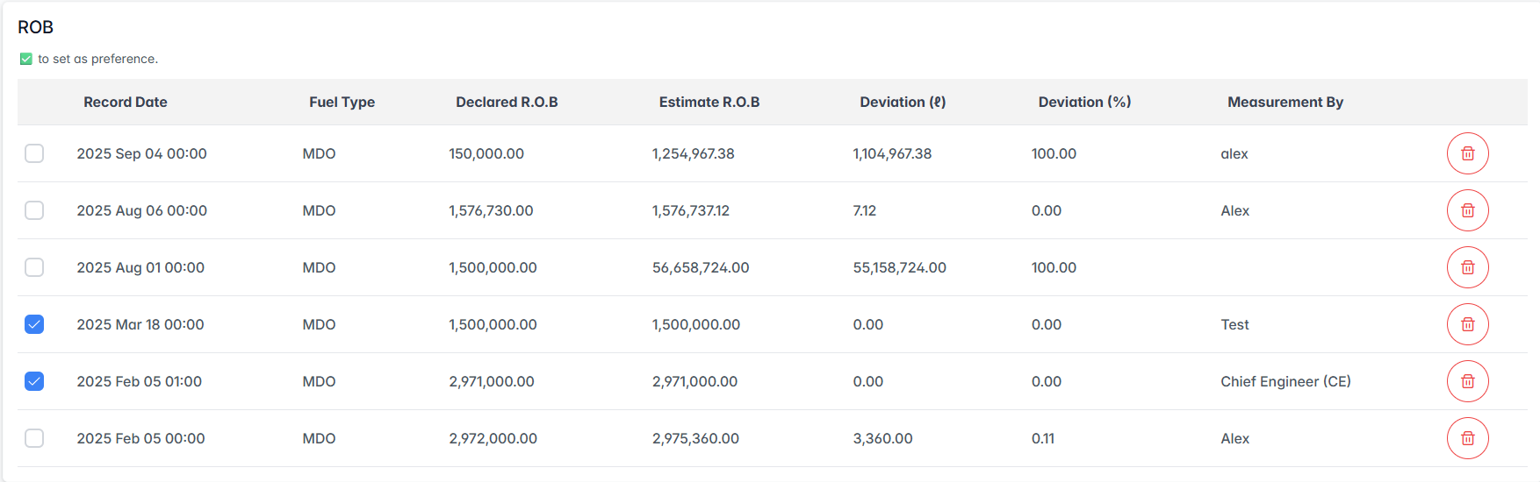Viewport: 1540px width, 482px height.
Task: Delete the 2025 Feb 05 01:00 record
Action: [x=1467, y=381]
